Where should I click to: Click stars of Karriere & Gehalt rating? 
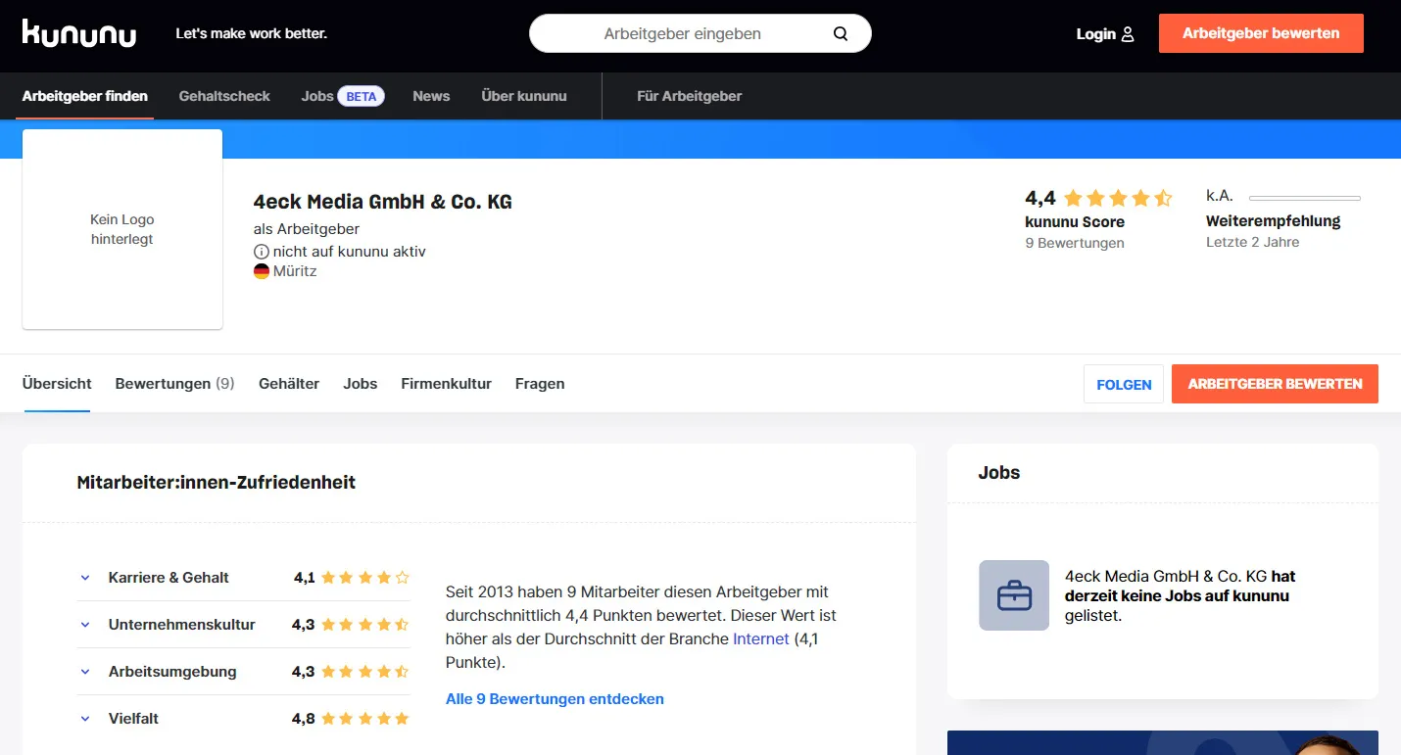coord(365,578)
